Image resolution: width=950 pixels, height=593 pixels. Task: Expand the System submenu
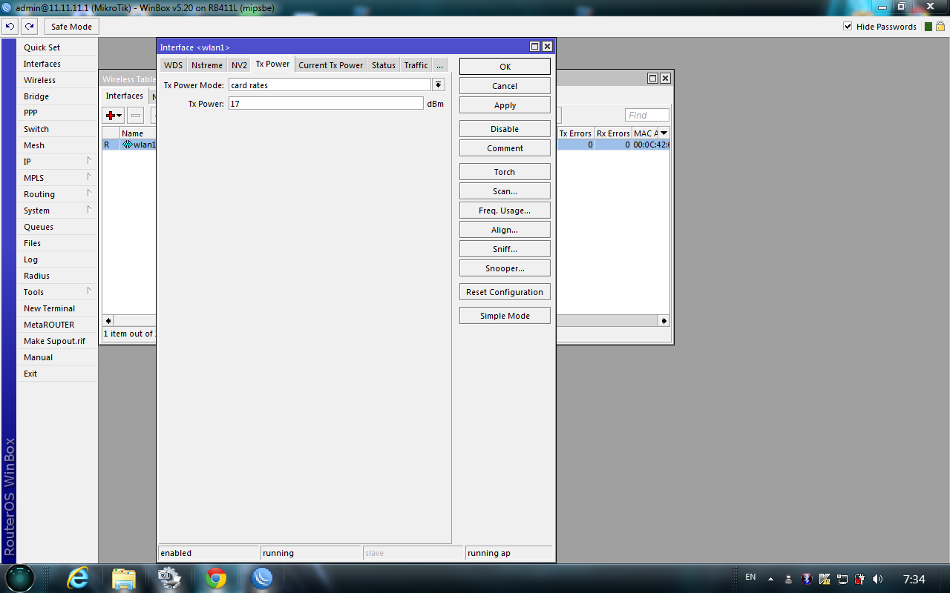88,210
